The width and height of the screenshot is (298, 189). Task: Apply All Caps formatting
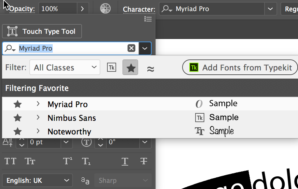[x=10, y=161]
